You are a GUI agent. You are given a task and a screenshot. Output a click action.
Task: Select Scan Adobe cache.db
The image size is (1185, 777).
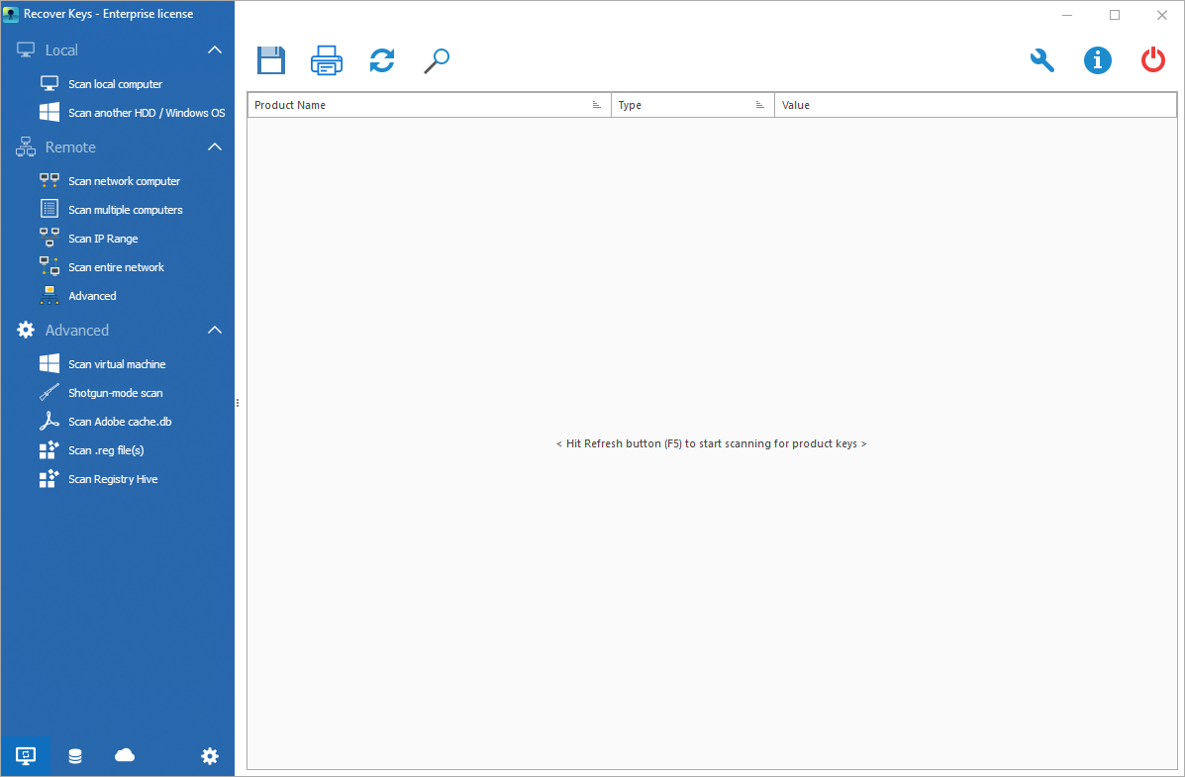pyautogui.click(x=120, y=421)
